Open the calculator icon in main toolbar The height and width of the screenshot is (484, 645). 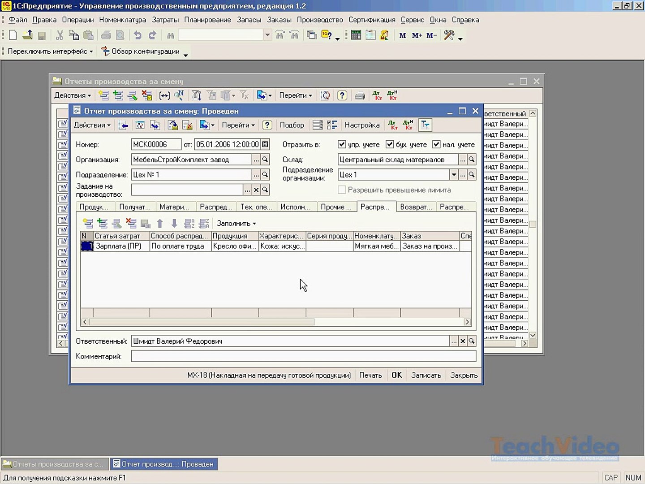[x=356, y=35]
